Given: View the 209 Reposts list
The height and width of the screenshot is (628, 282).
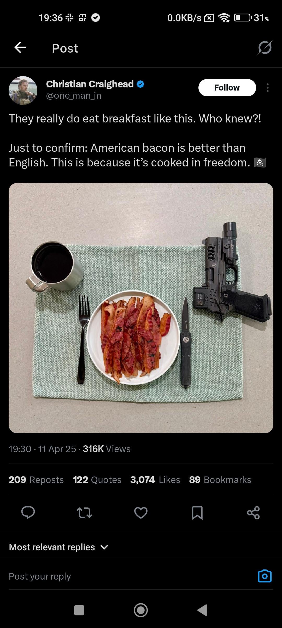Looking at the screenshot, I should 36,480.
